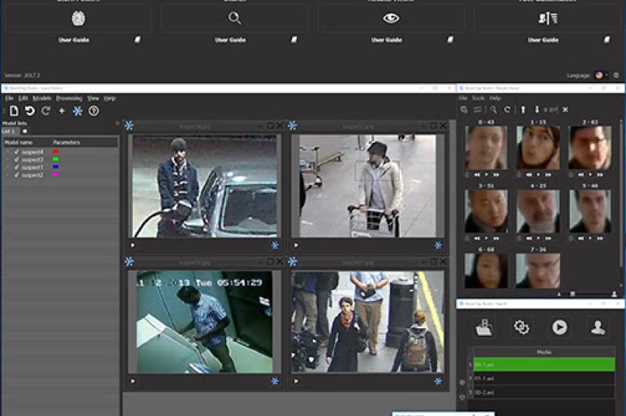Click the X clear icon in Results Viewer toolbar

point(566,110)
